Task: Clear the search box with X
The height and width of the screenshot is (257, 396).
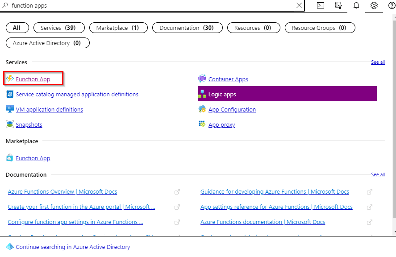Action: coord(299,6)
